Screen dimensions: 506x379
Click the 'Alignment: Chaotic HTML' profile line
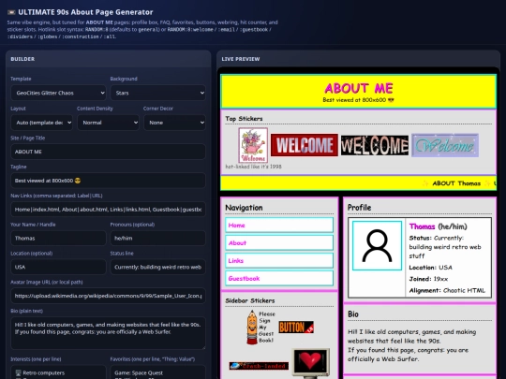447,290
